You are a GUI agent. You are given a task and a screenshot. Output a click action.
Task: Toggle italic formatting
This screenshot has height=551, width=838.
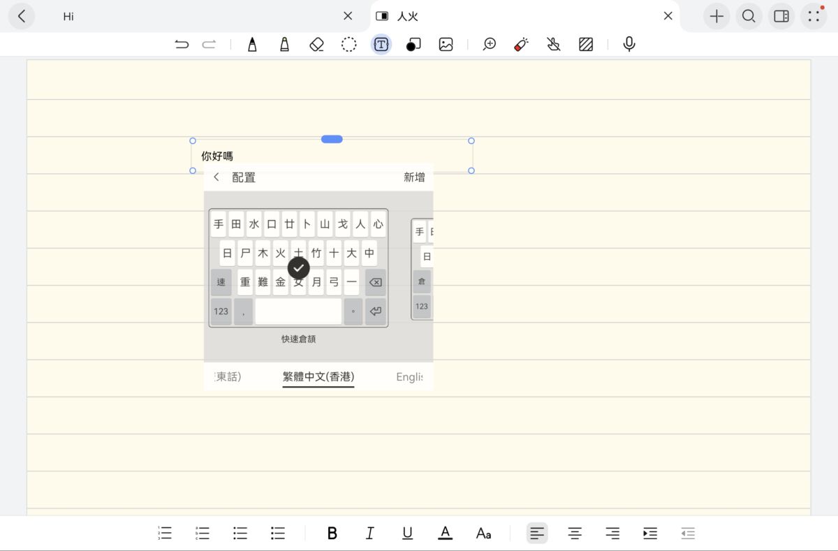pos(369,533)
